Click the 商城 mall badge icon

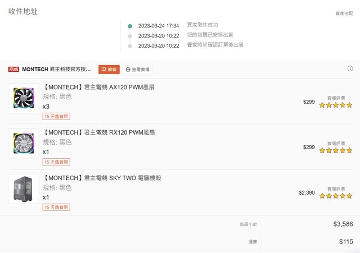point(14,70)
